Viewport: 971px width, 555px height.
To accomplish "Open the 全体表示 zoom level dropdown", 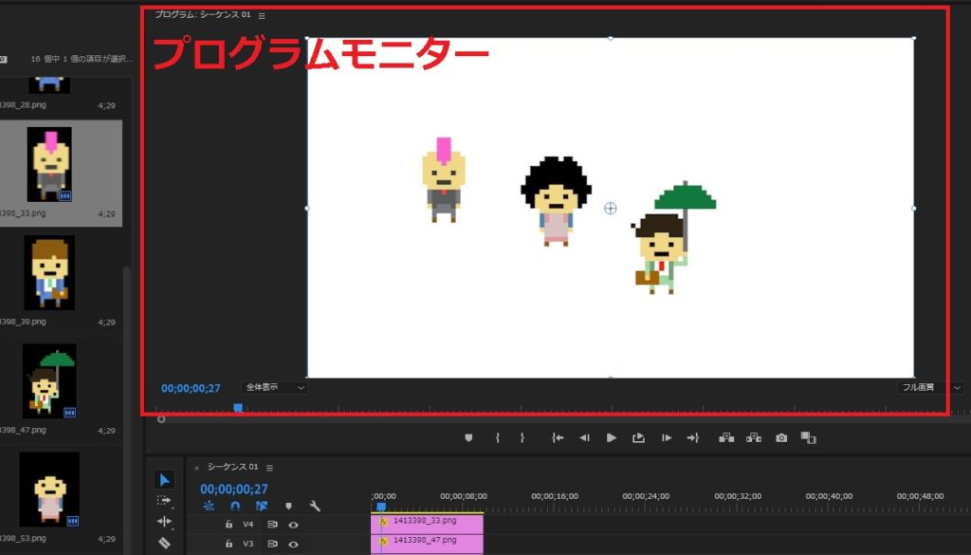I will [x=275, y=388].
